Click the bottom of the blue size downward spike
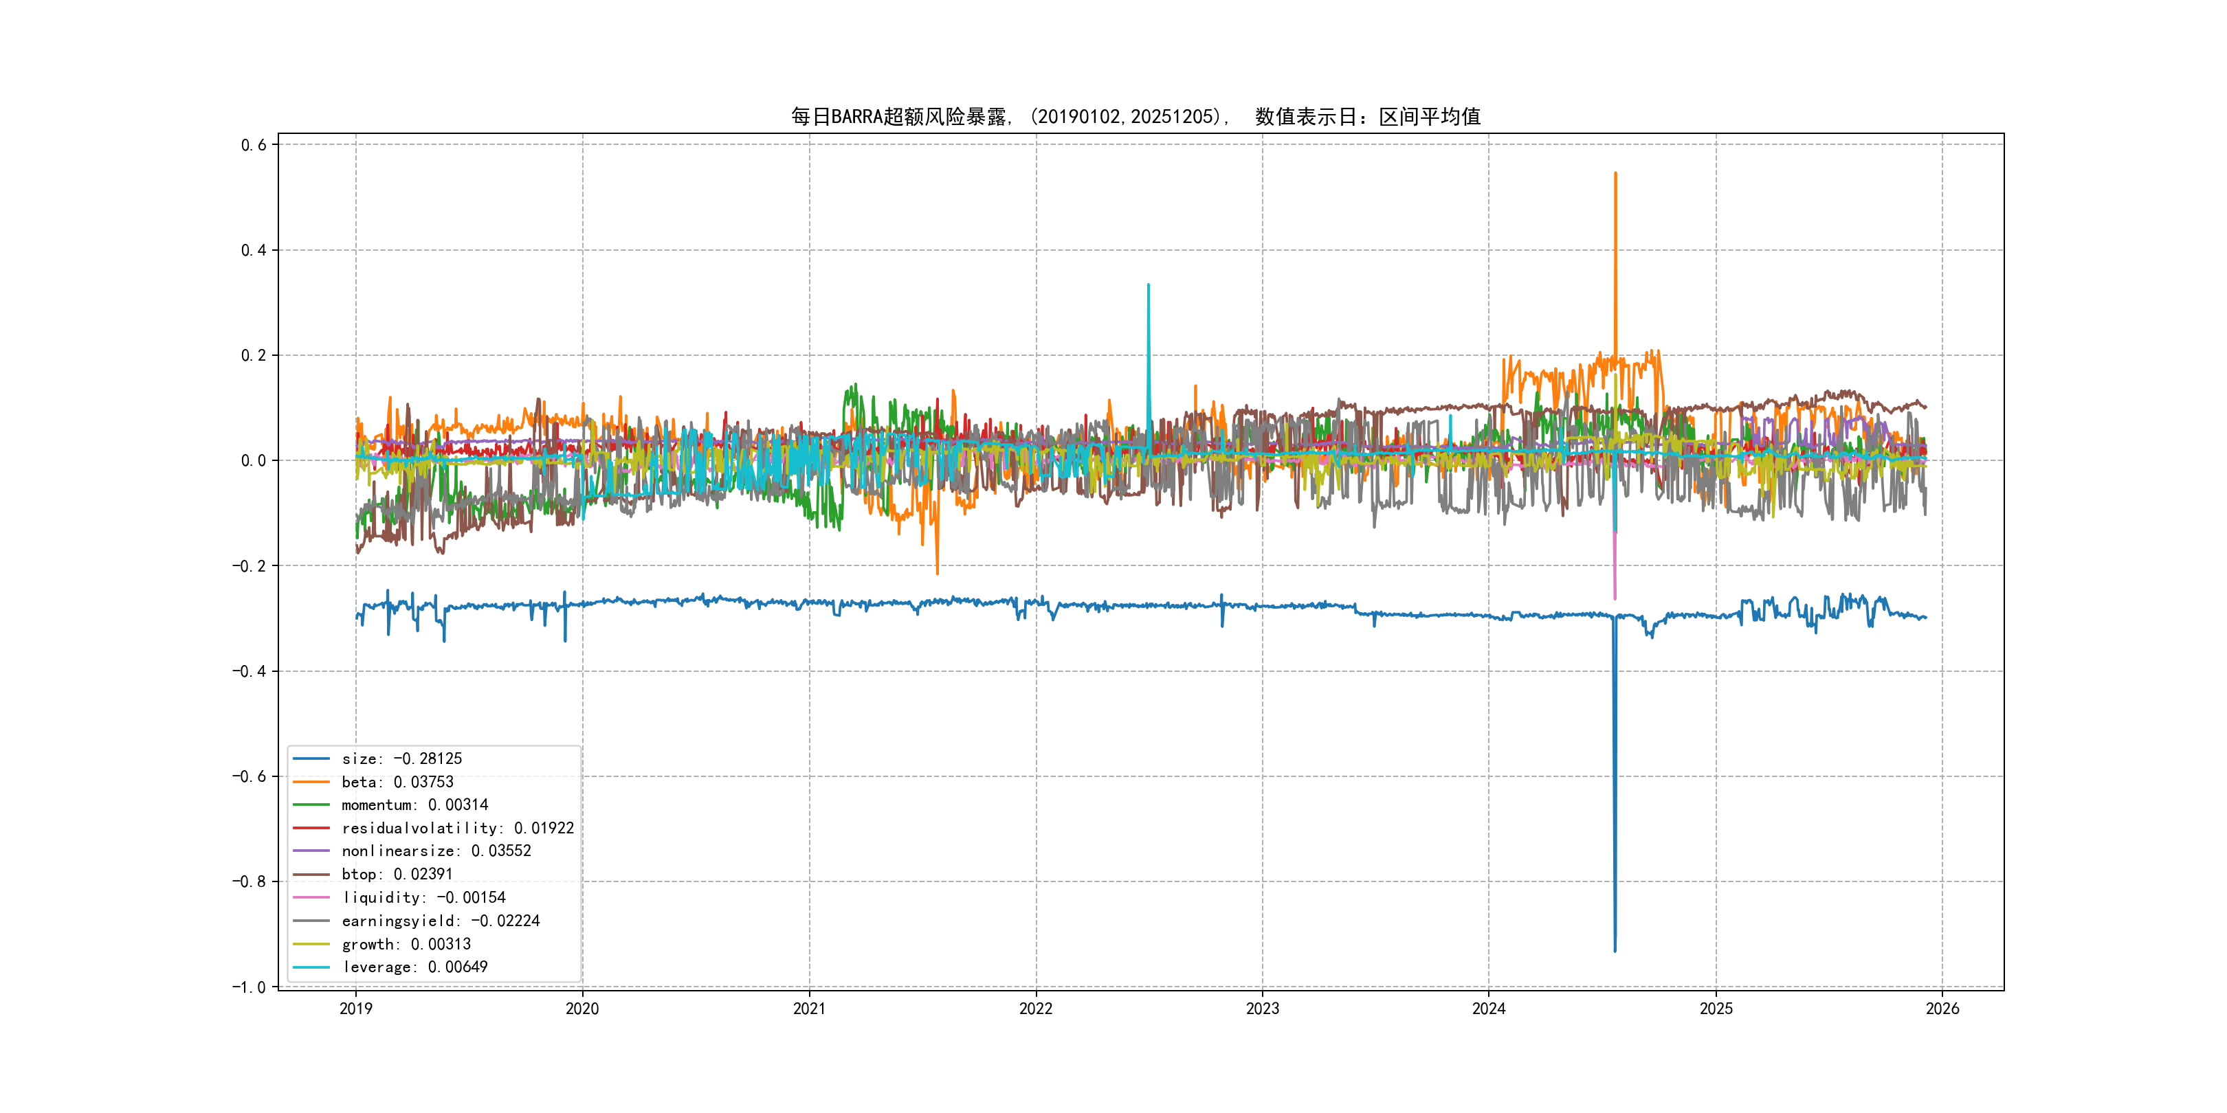The height and width of the screenshot is (1113, 2227). (1615, 951)
